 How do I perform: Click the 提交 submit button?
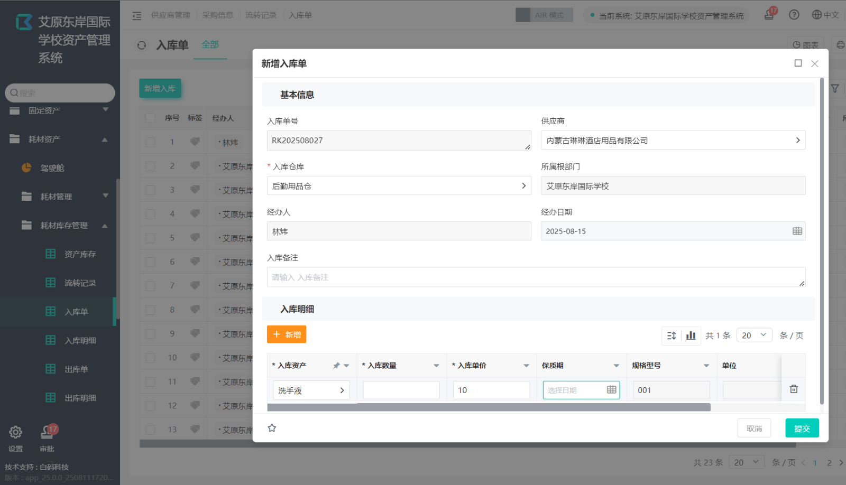tap(802, 428)
